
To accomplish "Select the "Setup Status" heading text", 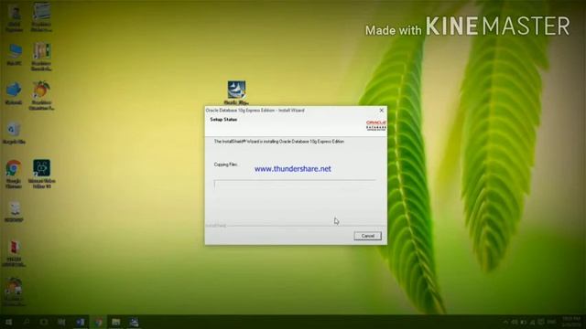I will (x=223, y=120).
